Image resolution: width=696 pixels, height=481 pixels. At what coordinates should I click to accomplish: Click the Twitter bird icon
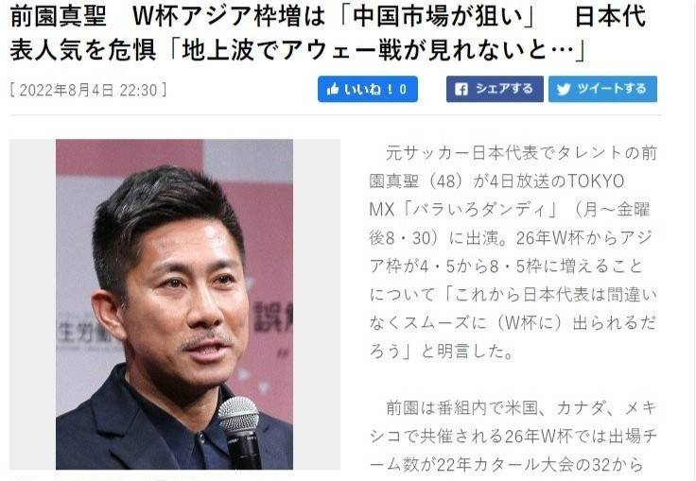(564, 89)
